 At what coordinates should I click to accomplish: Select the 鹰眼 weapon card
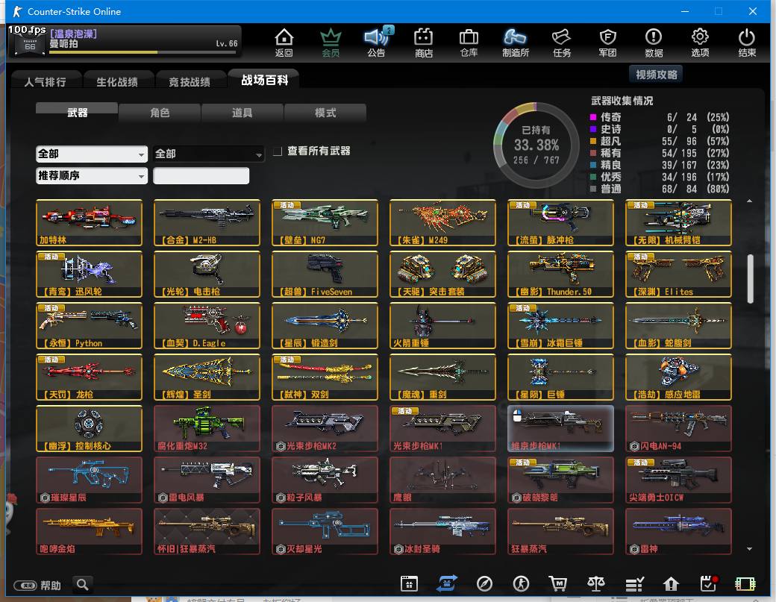click(x=442, y=480)
